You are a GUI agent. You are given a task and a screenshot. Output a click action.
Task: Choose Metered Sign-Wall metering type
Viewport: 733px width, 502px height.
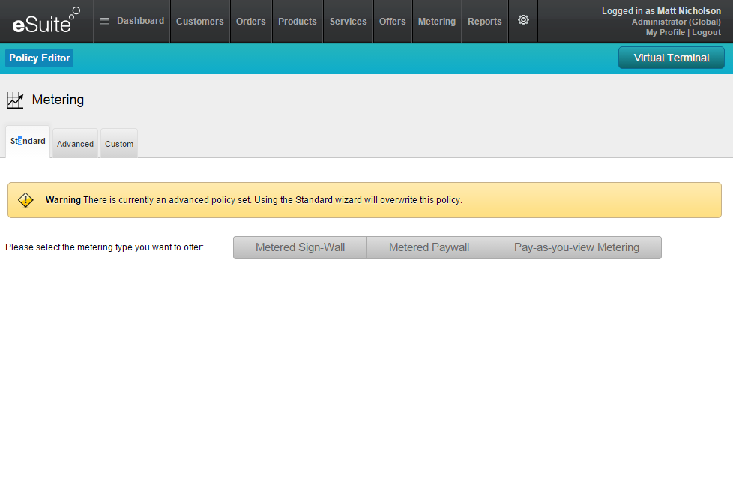click(x=300, y=247)
